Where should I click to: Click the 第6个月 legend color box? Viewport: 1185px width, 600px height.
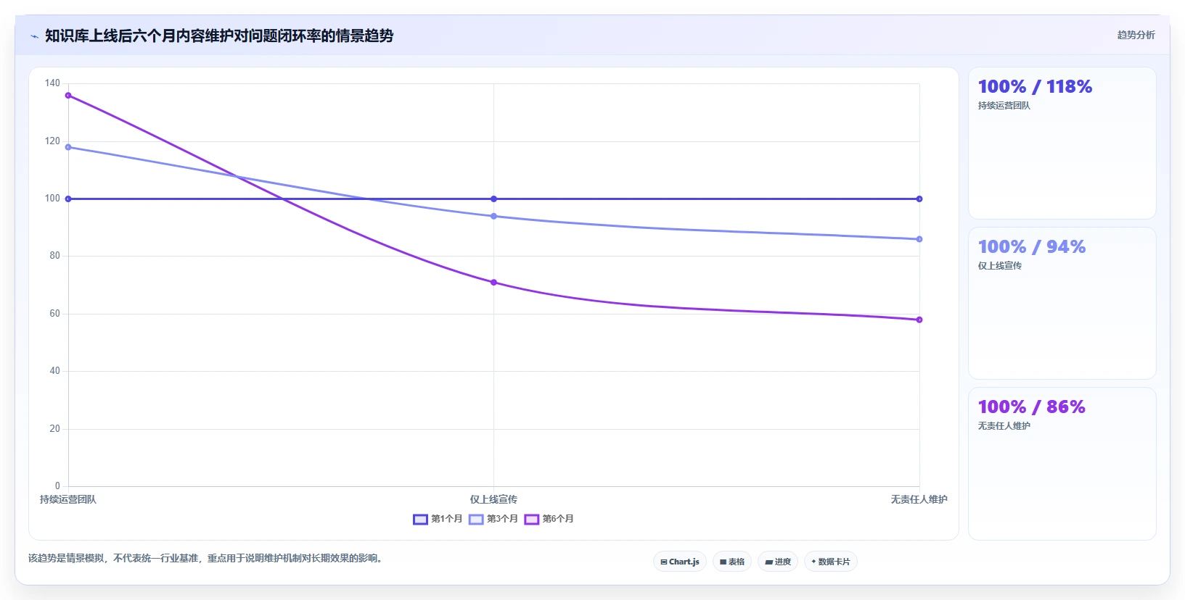tap(532, 519)
